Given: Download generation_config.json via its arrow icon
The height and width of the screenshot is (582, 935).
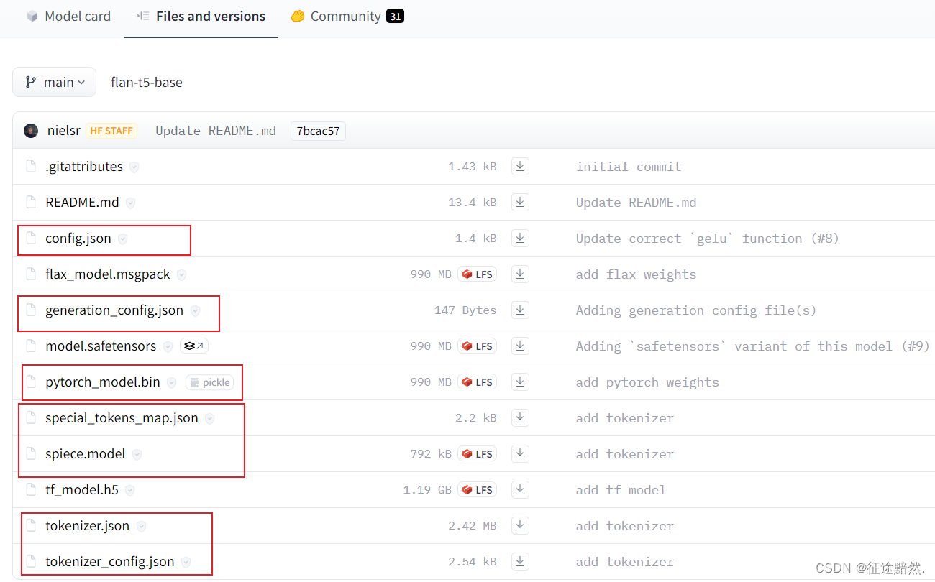Looking at the screenshot, I should click(520, 310).
